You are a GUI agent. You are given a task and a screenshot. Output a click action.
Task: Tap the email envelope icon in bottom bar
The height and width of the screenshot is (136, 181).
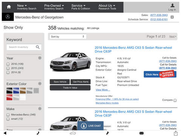141,133
